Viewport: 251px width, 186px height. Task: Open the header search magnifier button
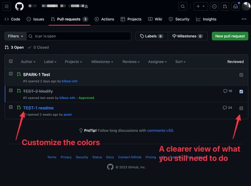183,7
